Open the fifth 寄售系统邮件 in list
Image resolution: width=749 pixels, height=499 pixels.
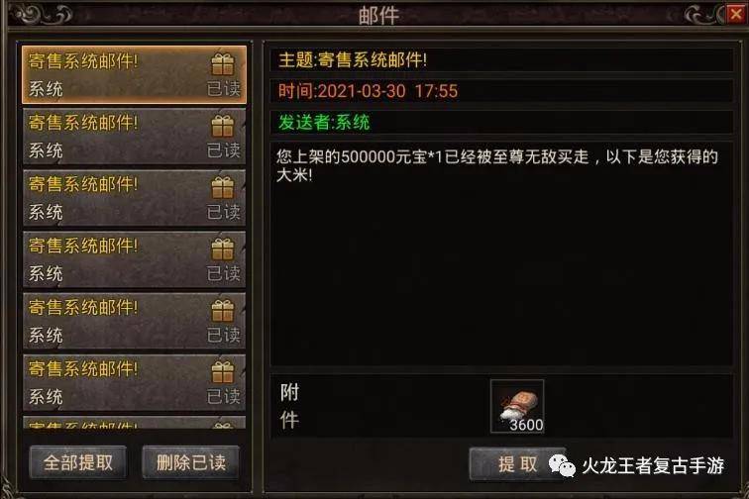(134, 322)
